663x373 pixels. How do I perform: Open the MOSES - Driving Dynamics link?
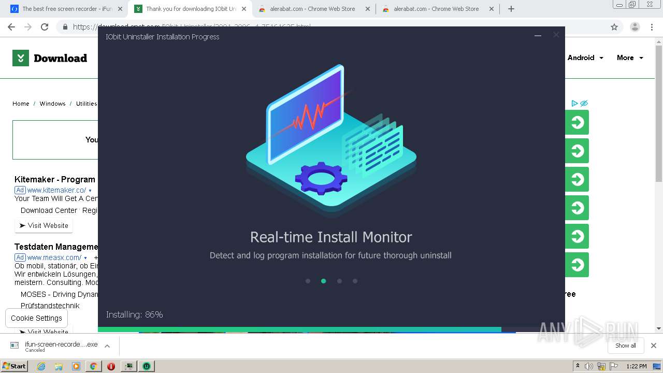tap(59, 294)
